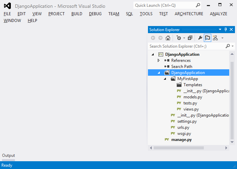Click the Collapse All icon
The width and height of the screenshot is (237, 169).
(x=190, y=38)
